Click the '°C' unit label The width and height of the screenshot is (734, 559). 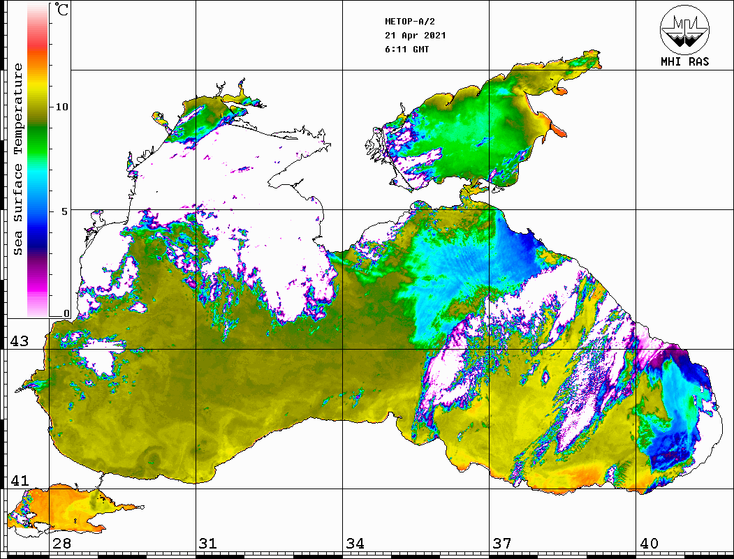pyautogui.click(x=61, y=10)
